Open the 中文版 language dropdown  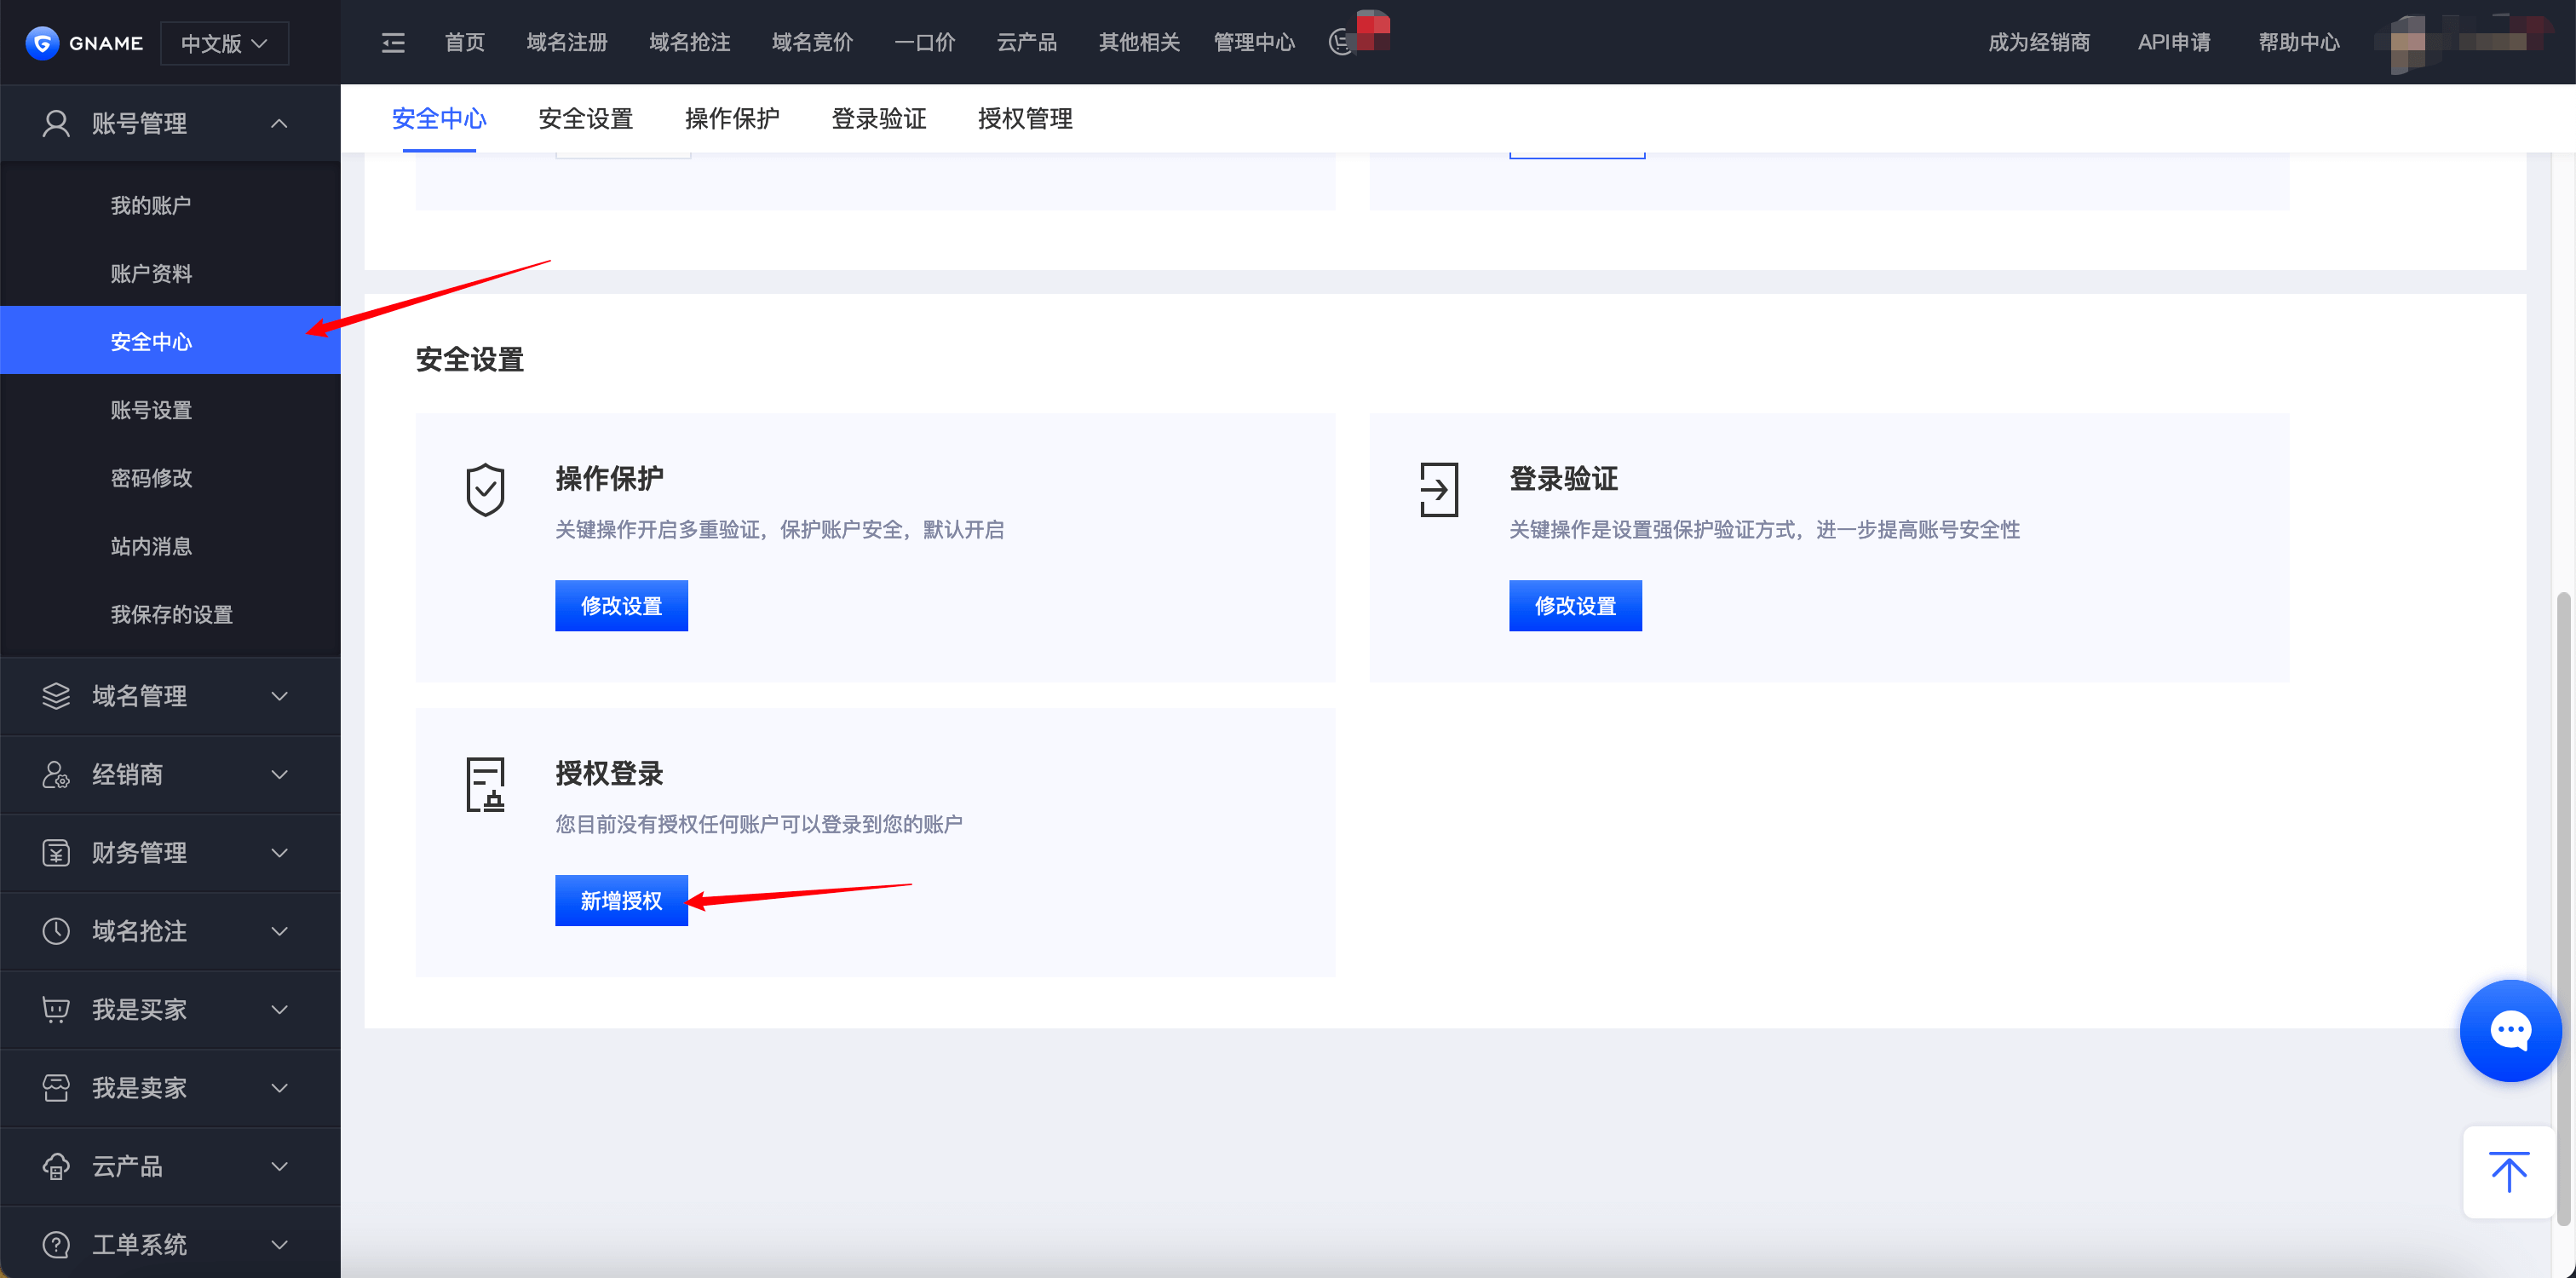point(224,43)
